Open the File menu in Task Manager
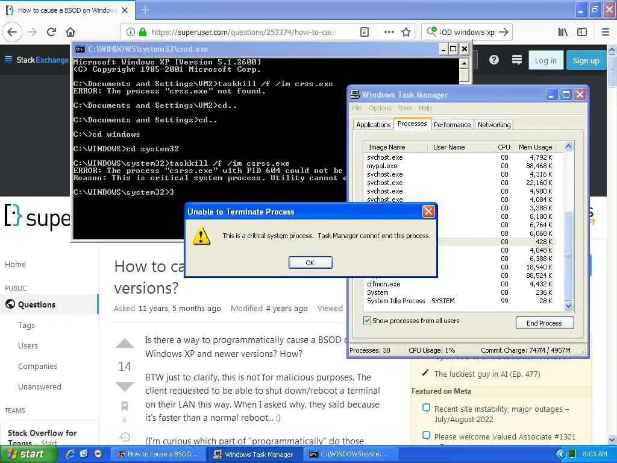 click(x=357, y=108)
